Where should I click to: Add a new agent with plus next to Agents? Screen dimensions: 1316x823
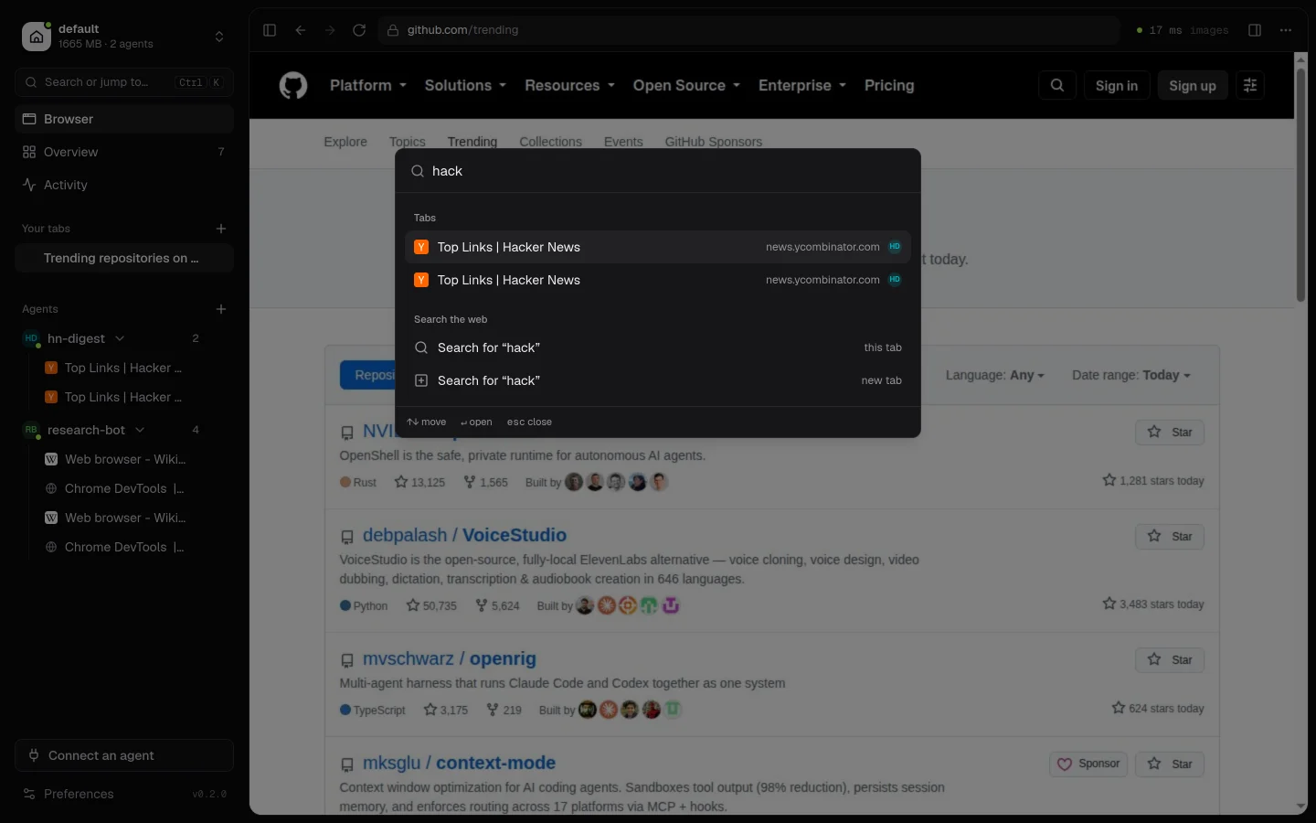[221, 309]
